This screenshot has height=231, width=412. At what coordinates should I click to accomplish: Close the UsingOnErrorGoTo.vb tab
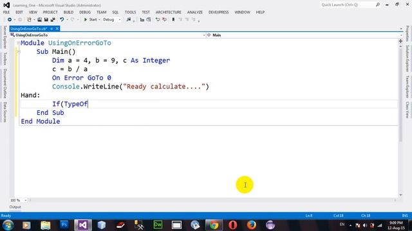click(x=57, y=28)
